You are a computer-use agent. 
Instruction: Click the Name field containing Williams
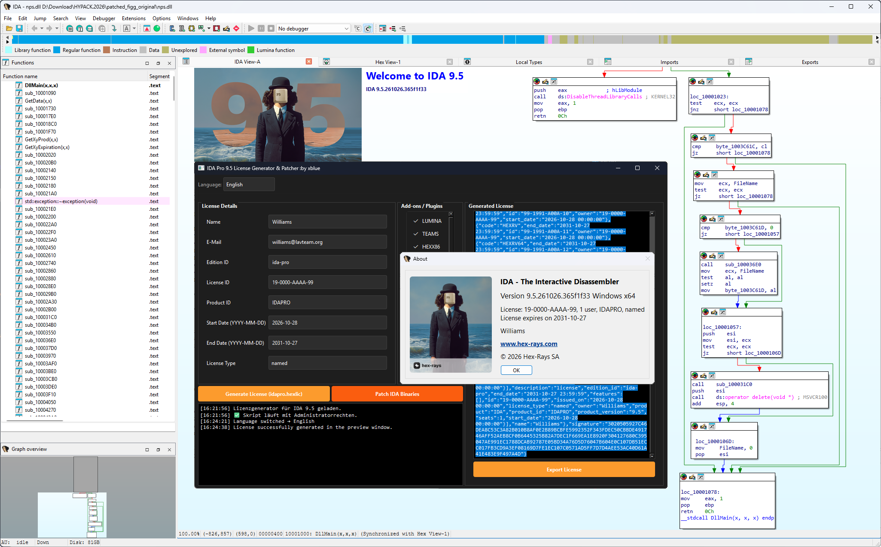(327, 222)
